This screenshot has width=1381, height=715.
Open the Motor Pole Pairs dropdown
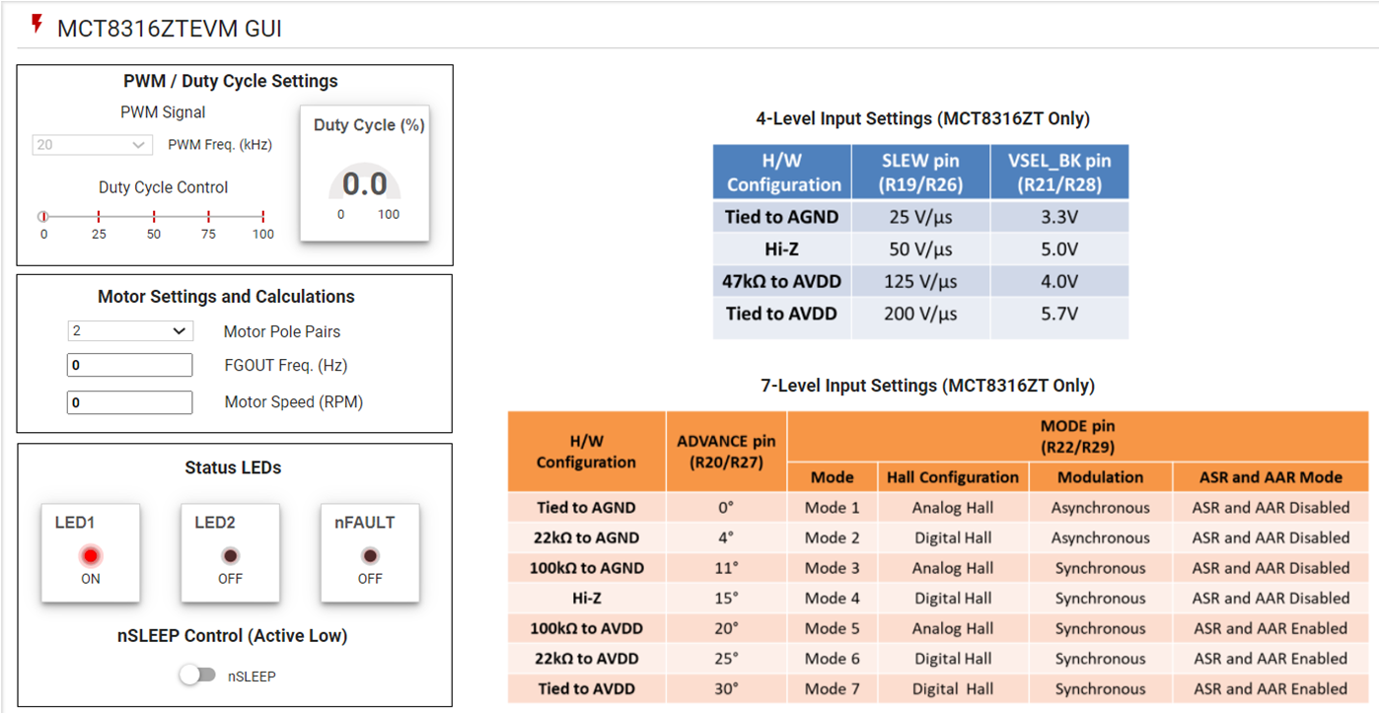click(x=129, y=330)
